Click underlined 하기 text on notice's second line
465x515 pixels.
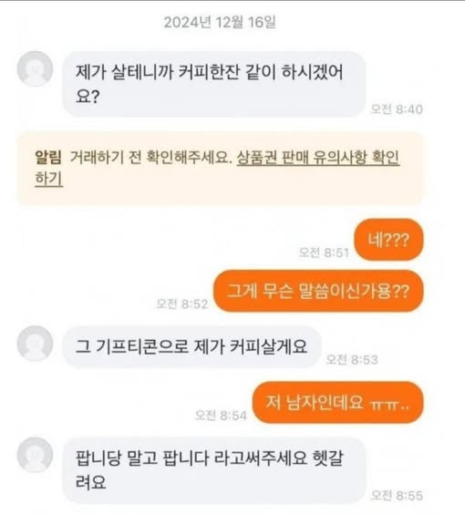pyautogui.click(x=48, y=179)
